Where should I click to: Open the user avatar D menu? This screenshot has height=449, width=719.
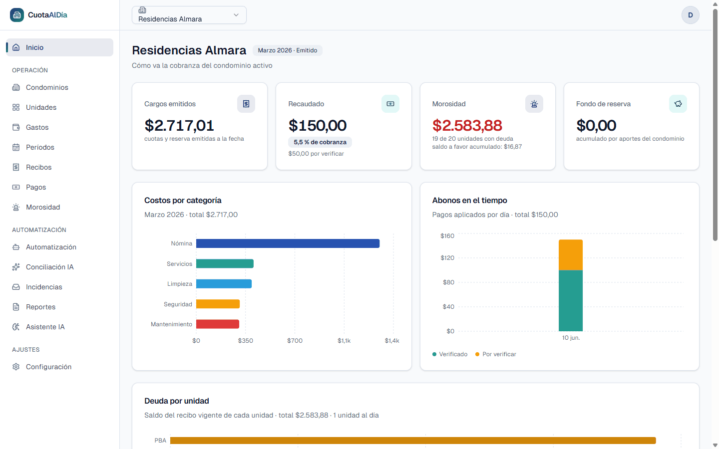pyautogui.click(x=691, y=15)
